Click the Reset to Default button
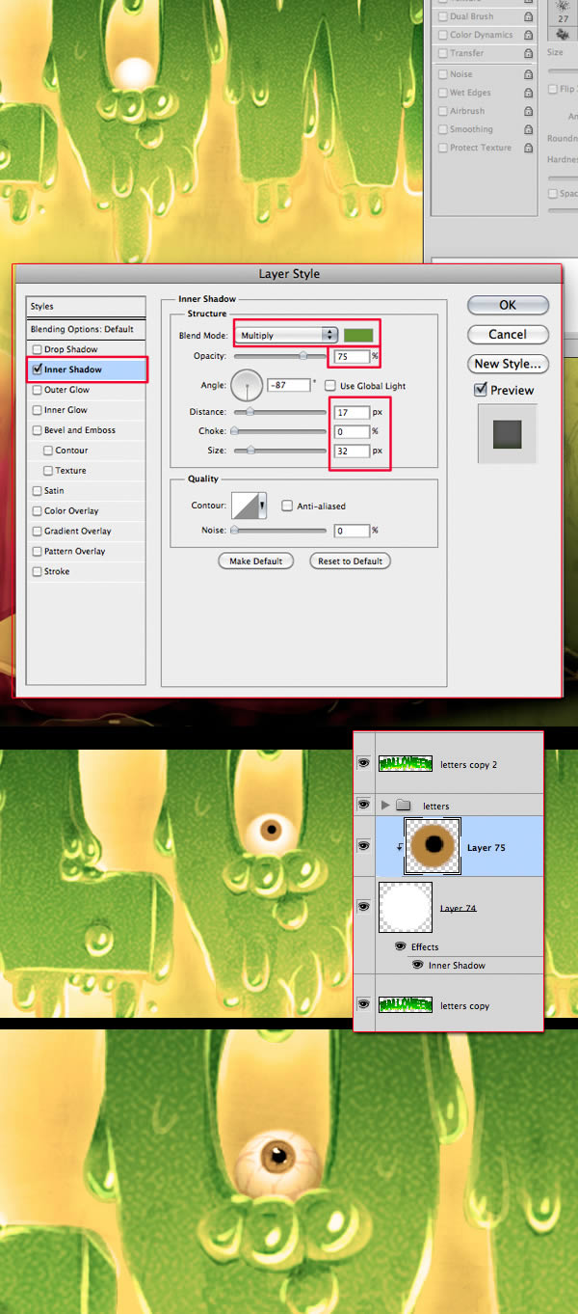Screen dimensions: 578x1314 click(351, 561)
